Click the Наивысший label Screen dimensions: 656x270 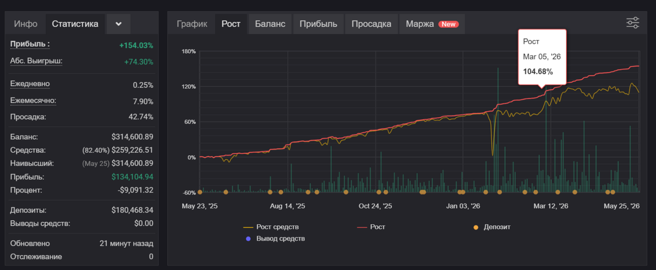[32, 163]
